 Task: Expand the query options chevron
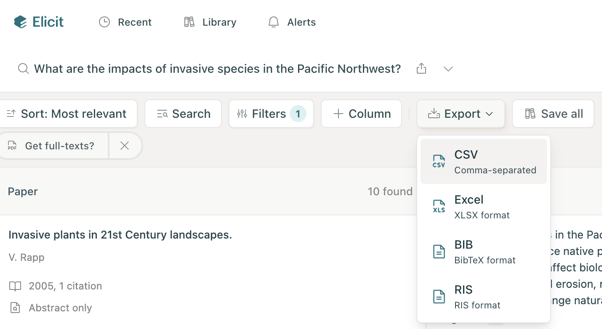point(448,69)
